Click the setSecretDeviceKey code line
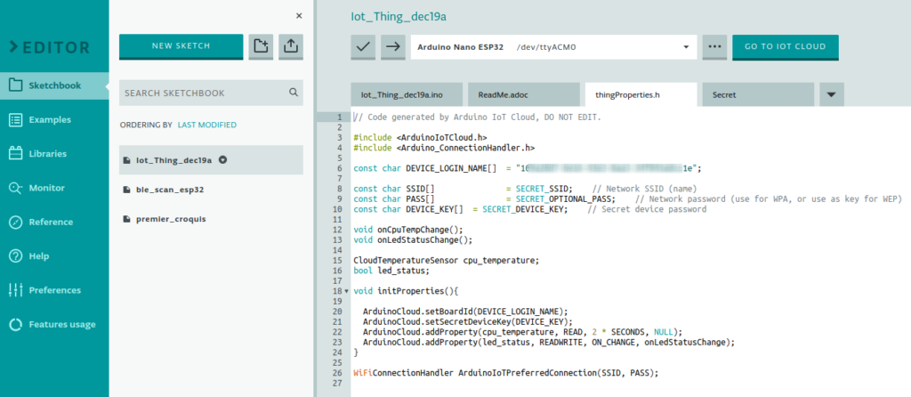 point(468,320)
